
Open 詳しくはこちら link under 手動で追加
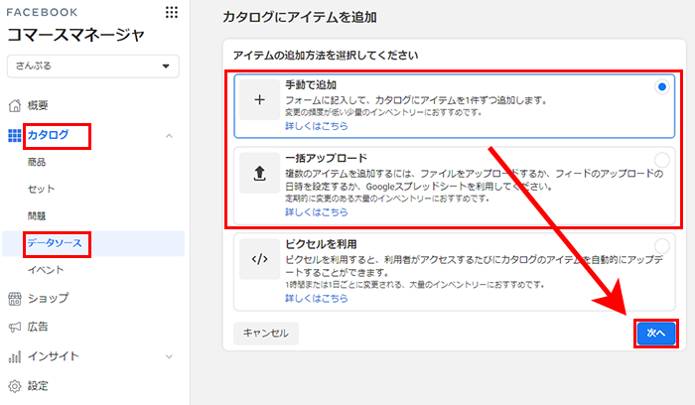click(317, 126)
